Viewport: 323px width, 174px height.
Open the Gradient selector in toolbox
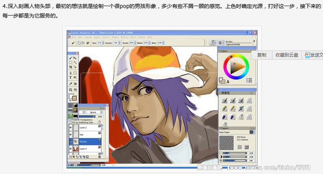[75, 105]
